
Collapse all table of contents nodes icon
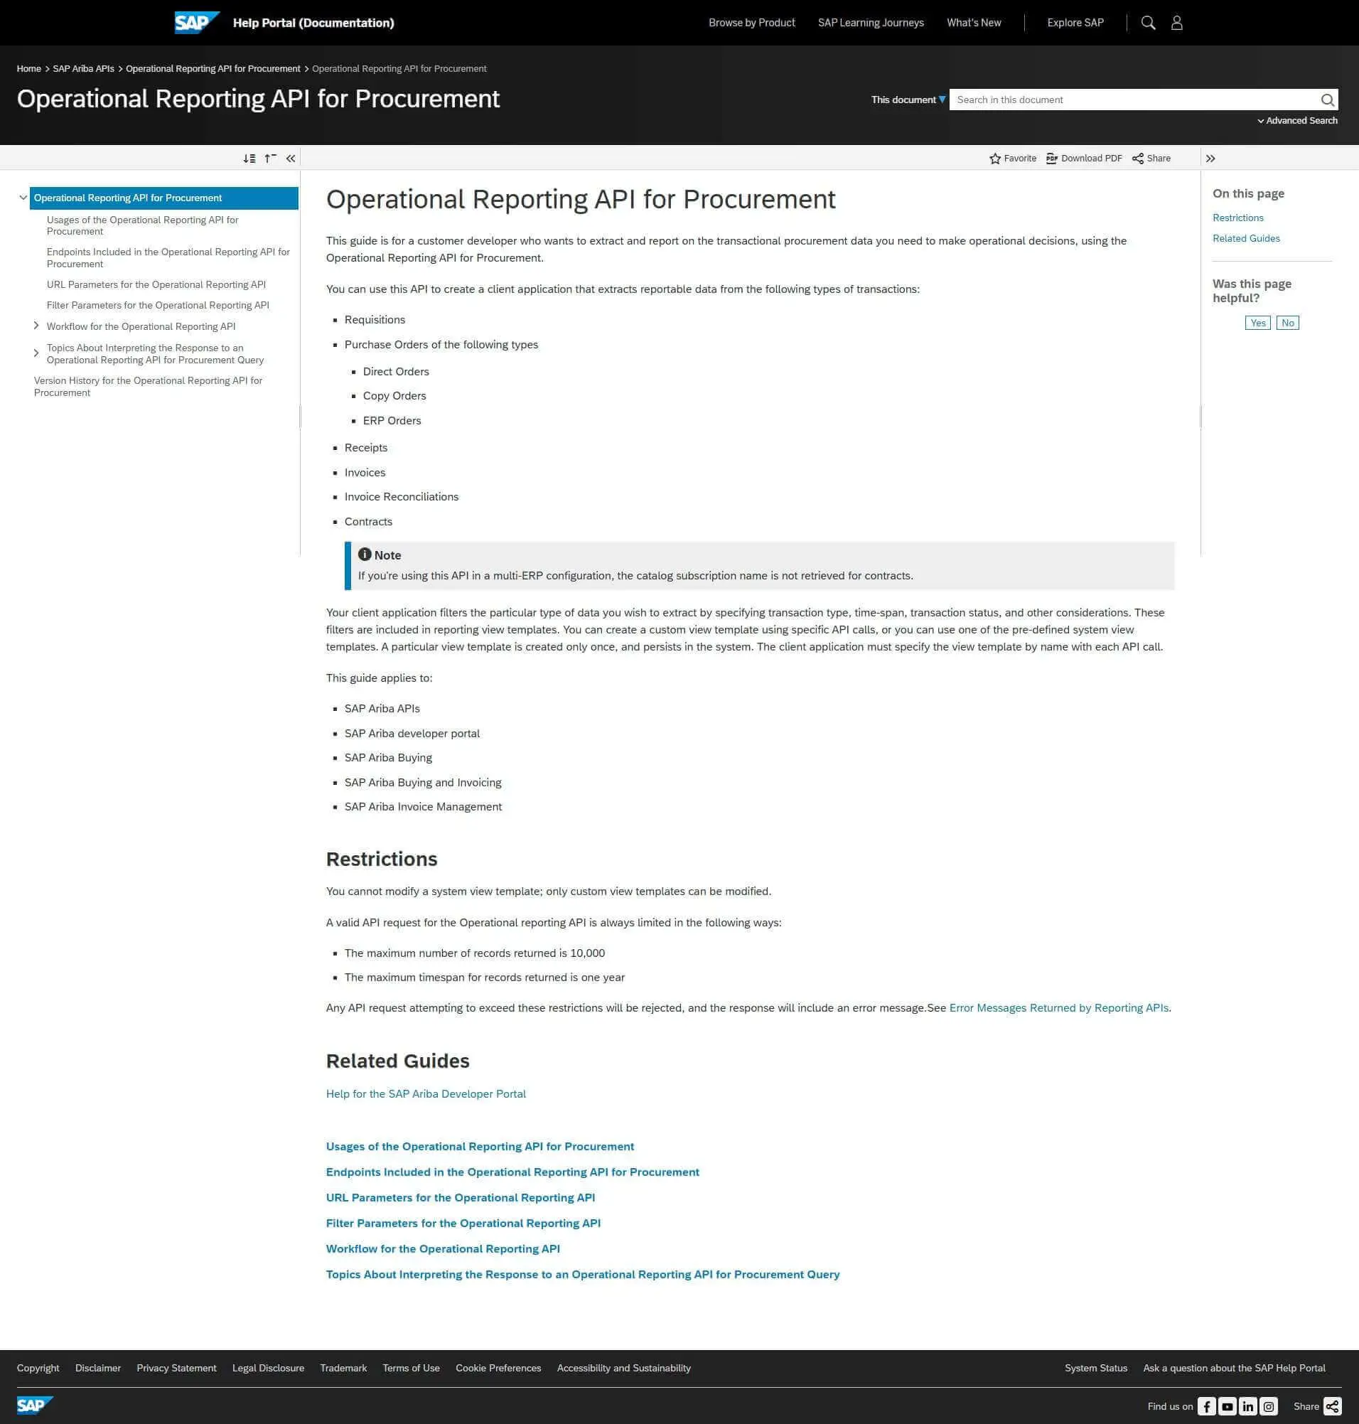pos(270,158)
